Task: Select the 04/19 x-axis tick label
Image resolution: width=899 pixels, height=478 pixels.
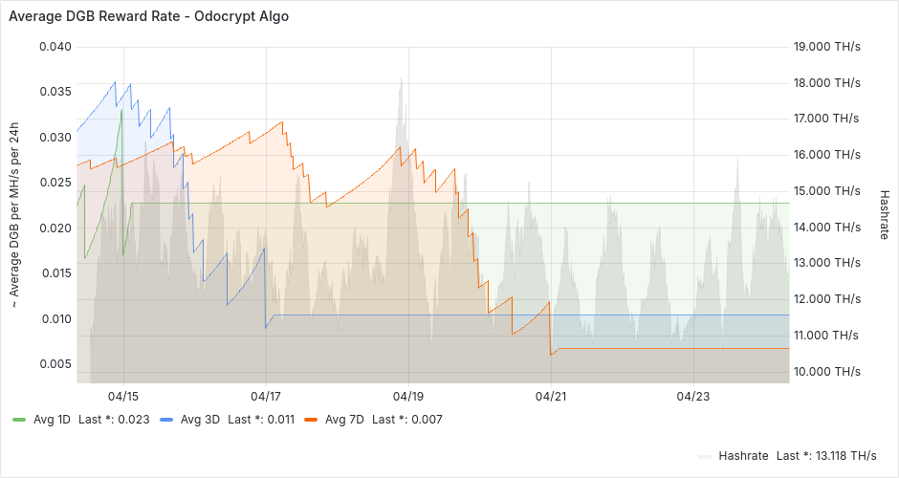Action: [408, 396]
